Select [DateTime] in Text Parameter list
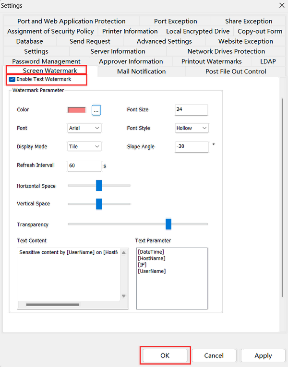Viewport: 288px width, 367px height. pyautogui.click(x=151, y=252)
